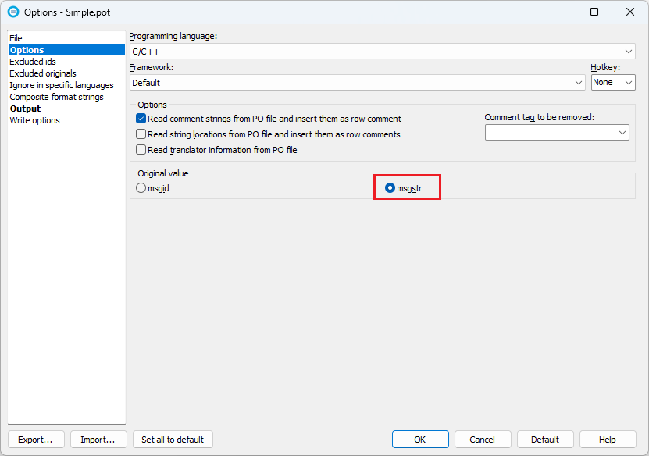Select the msgstr radio button
649x456 pixels.
[390, 187]
